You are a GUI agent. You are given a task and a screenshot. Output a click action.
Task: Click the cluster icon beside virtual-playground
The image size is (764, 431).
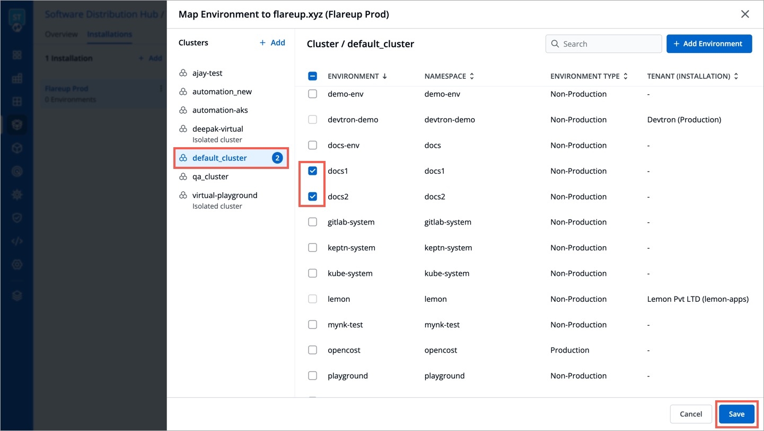click(183, 195)
